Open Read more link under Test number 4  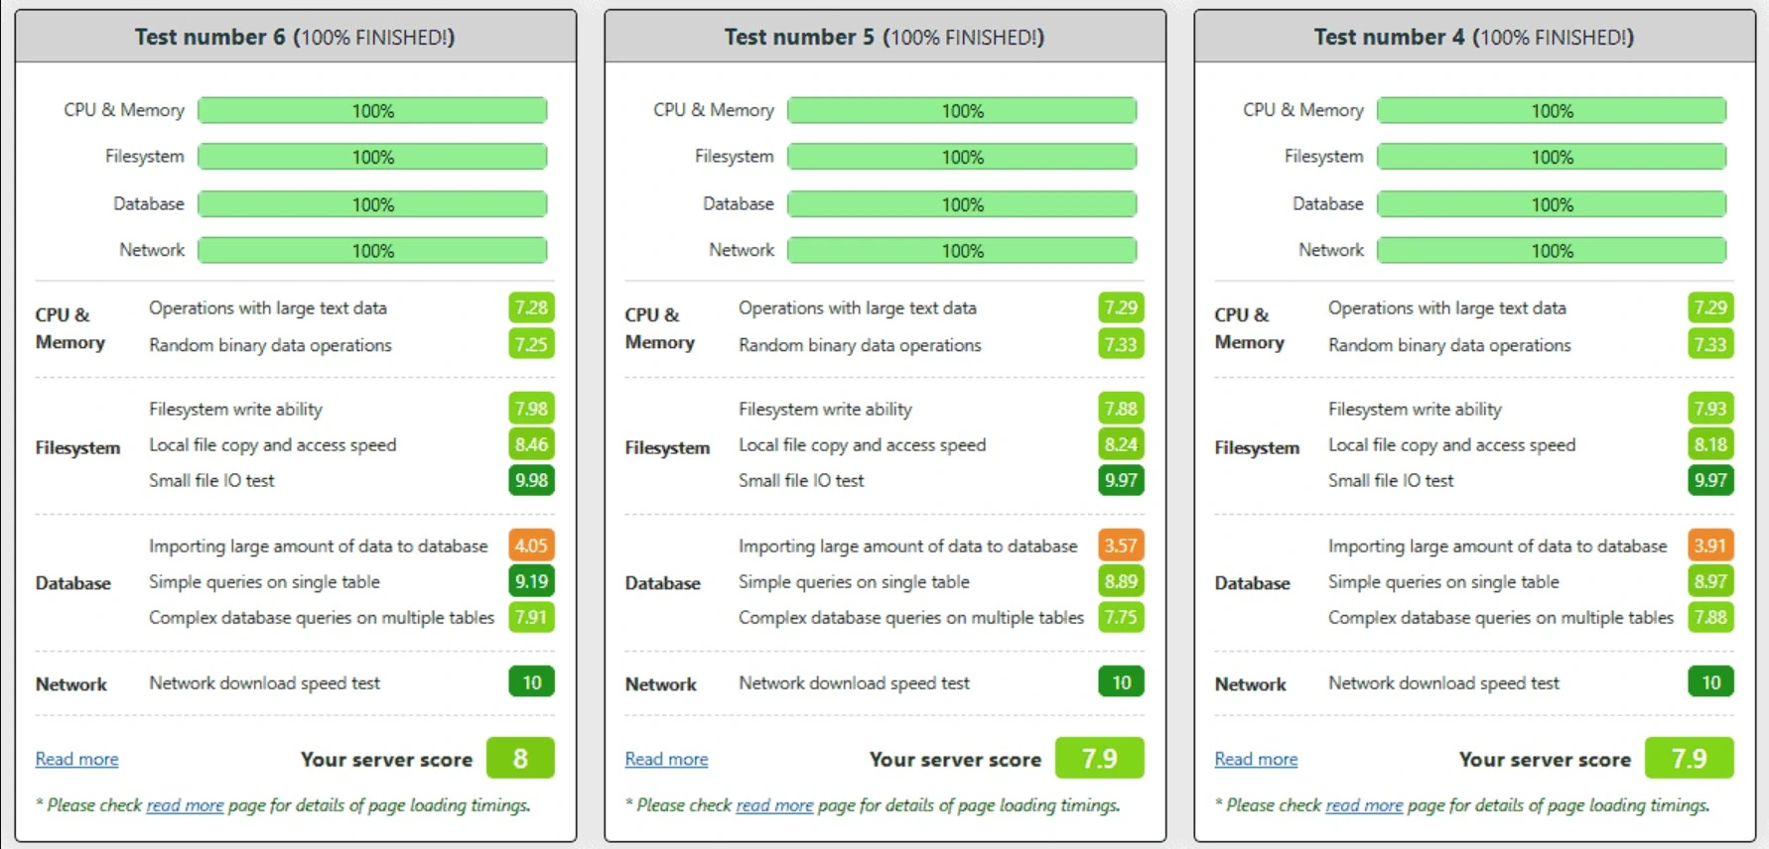point(1256,759)
